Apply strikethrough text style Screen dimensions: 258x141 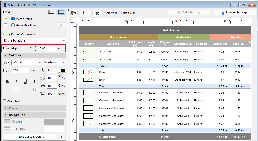coord(34,81)
